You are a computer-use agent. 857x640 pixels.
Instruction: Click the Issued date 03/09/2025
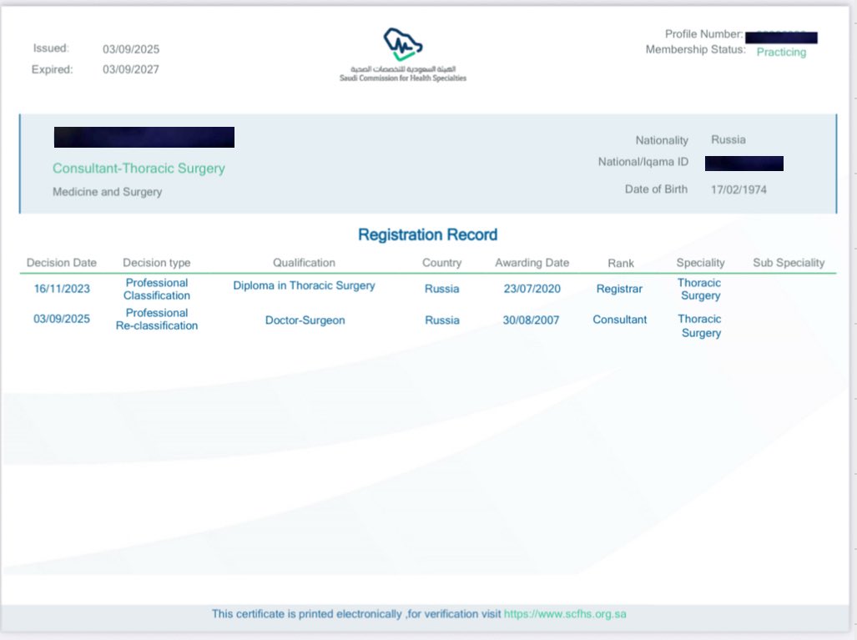coord(131,49)
